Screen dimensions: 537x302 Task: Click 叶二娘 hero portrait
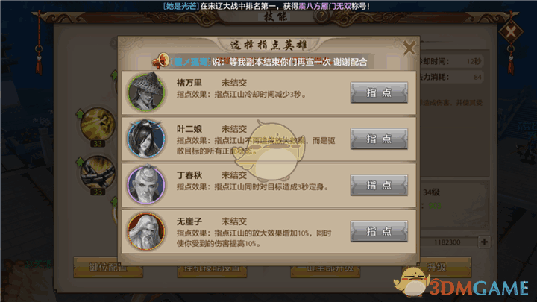146,139
